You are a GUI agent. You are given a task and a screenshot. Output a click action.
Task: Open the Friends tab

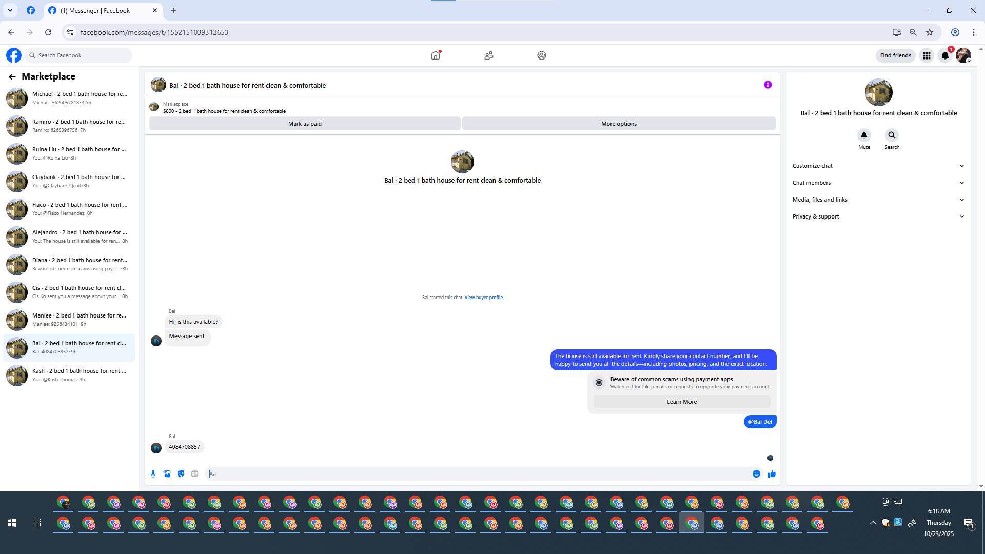pos(489,55)
